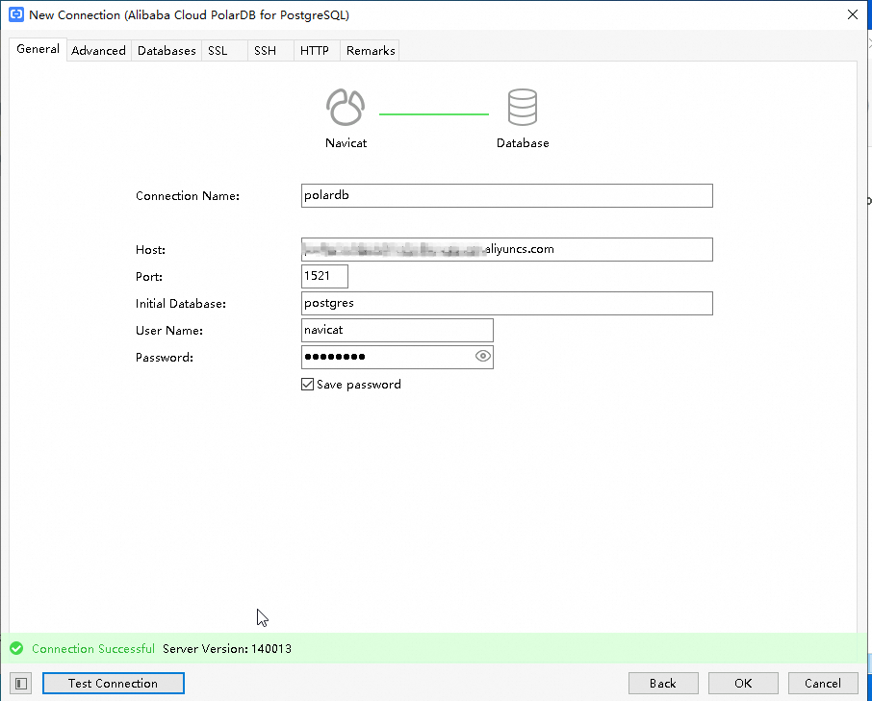
Task: Click the Initial Database field
Action: coord(506,303)
